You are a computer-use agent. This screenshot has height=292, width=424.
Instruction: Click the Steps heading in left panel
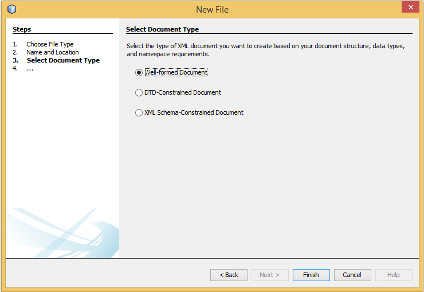(22, 29)
